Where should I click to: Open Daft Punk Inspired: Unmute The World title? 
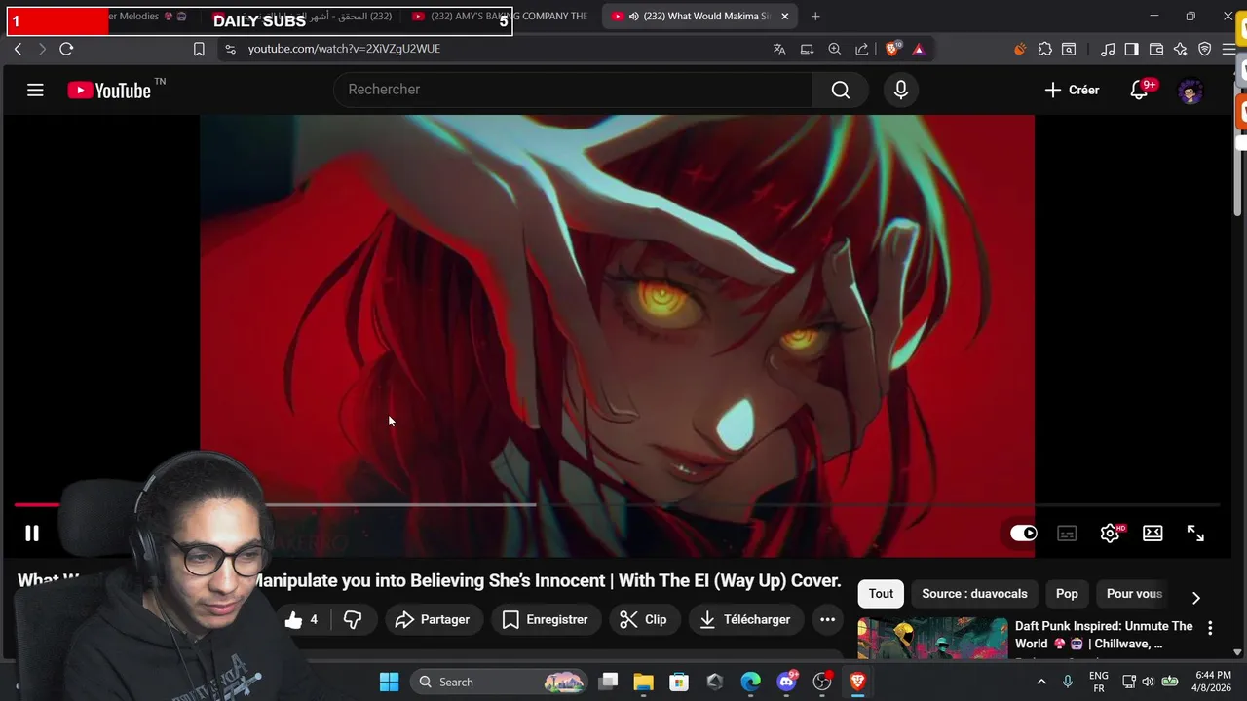tap(1104, 635)
